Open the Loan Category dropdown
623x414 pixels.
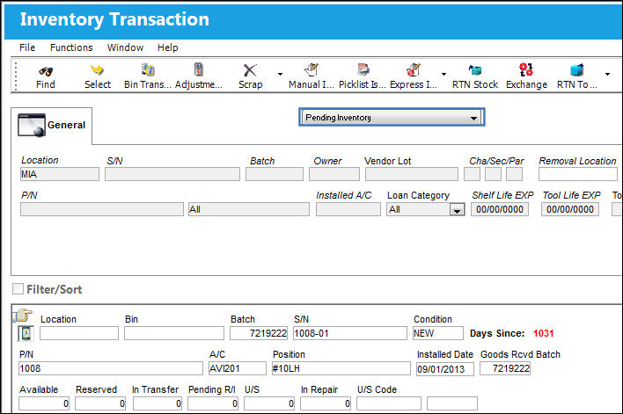[458, 209]
